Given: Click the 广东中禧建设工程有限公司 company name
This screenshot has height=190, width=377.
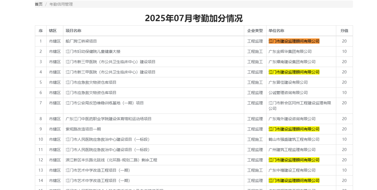Looking at the screenshot, I should coord(292,170).
